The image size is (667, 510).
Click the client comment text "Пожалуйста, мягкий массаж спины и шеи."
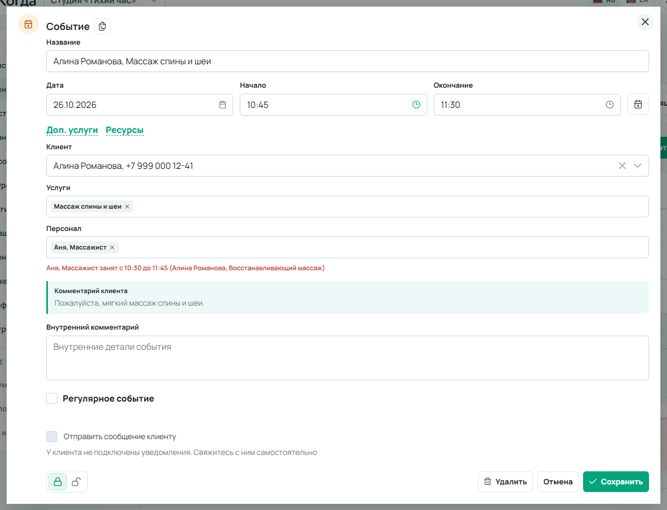click(x=129, y=303)
